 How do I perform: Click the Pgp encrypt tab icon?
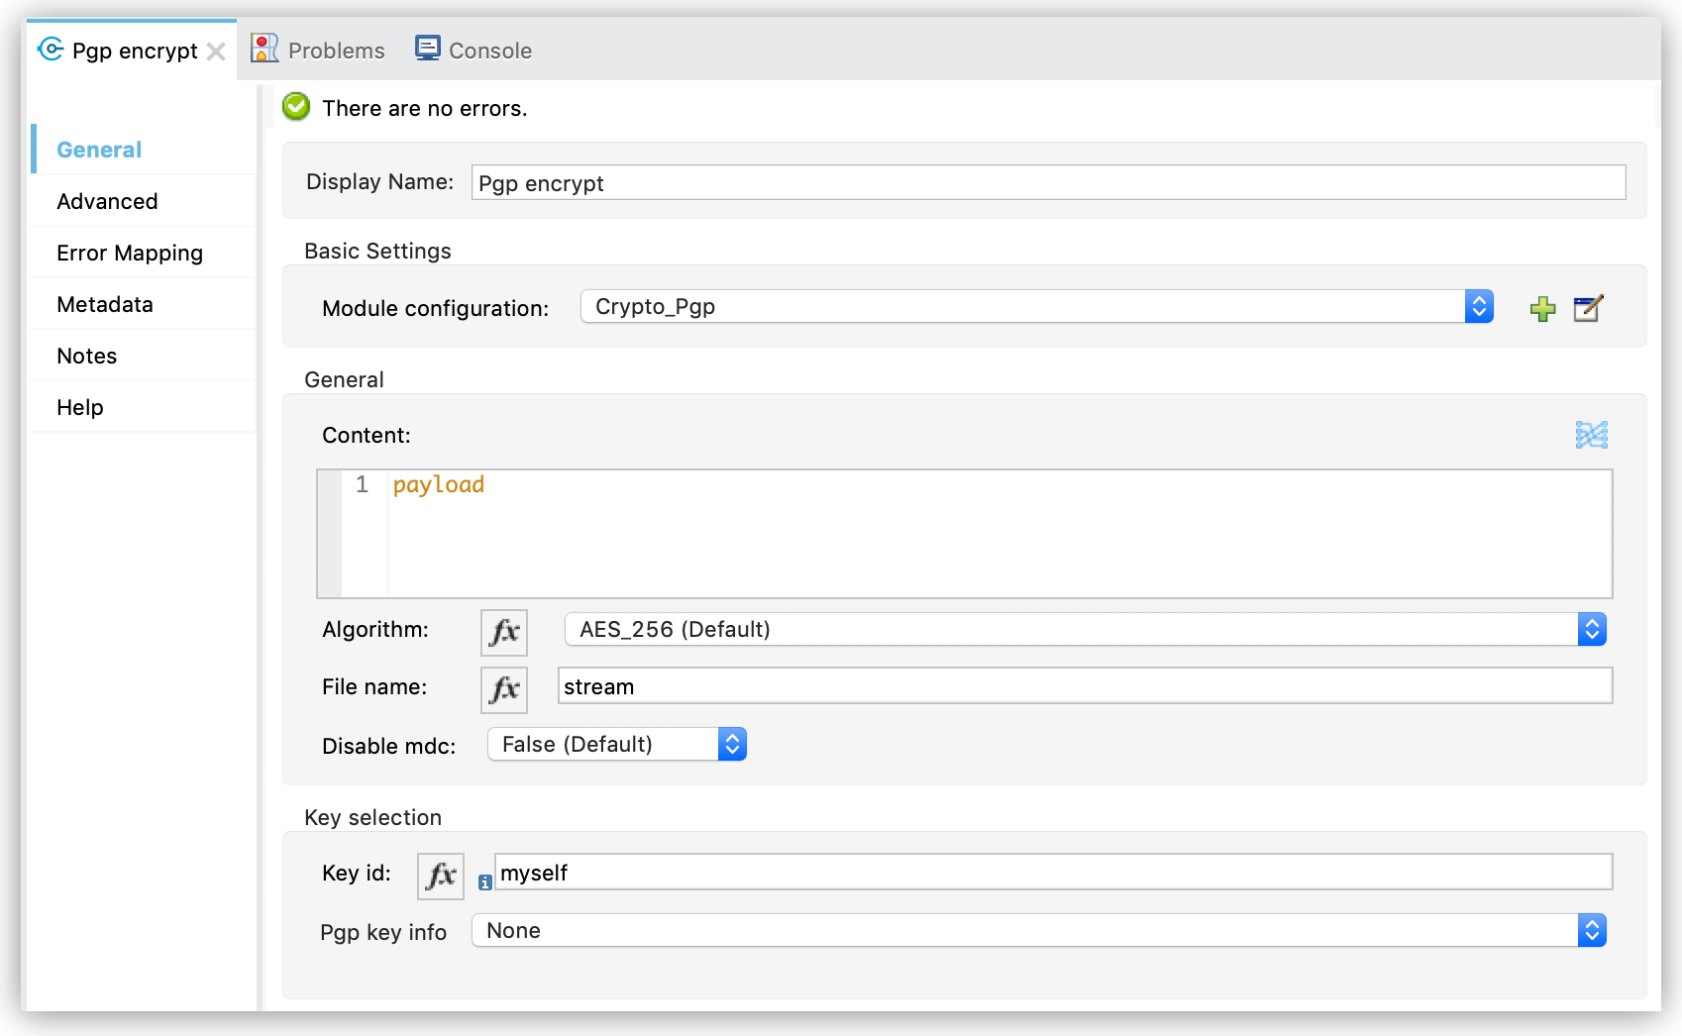click(x=50, y=49)
